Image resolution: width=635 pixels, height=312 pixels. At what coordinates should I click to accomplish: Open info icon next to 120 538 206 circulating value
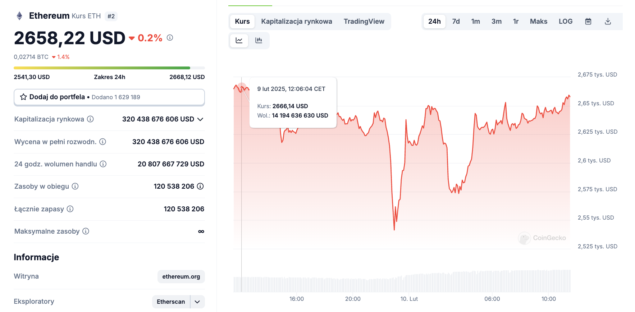click(x=200, y=186)
